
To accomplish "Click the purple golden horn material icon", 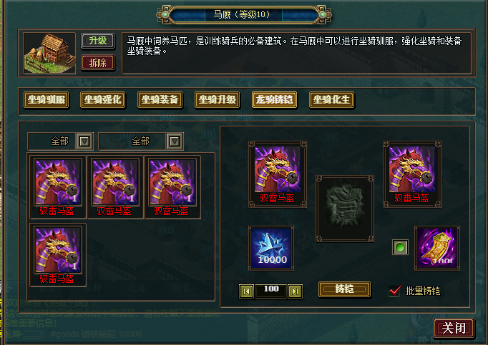I will click(437, 248).
